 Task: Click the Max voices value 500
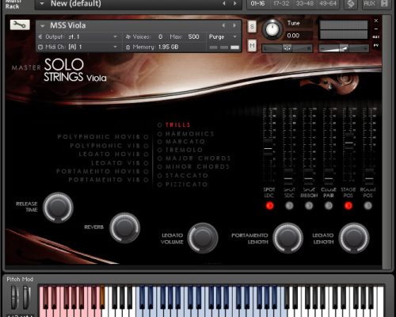(193, 36)
